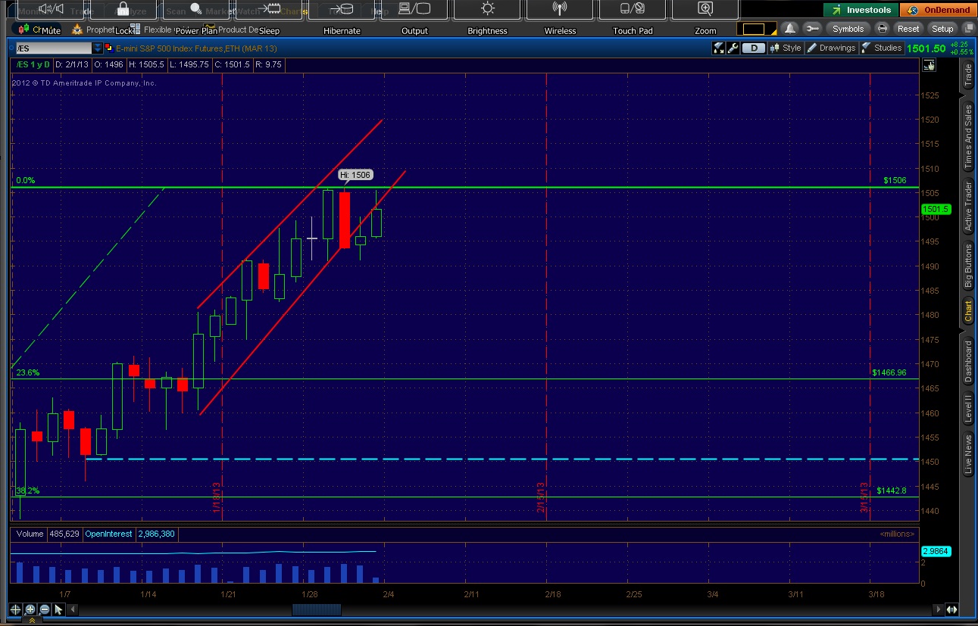978x626 pixels.
Task: Open the Trade side tab
Action: [x=968, y=76]
